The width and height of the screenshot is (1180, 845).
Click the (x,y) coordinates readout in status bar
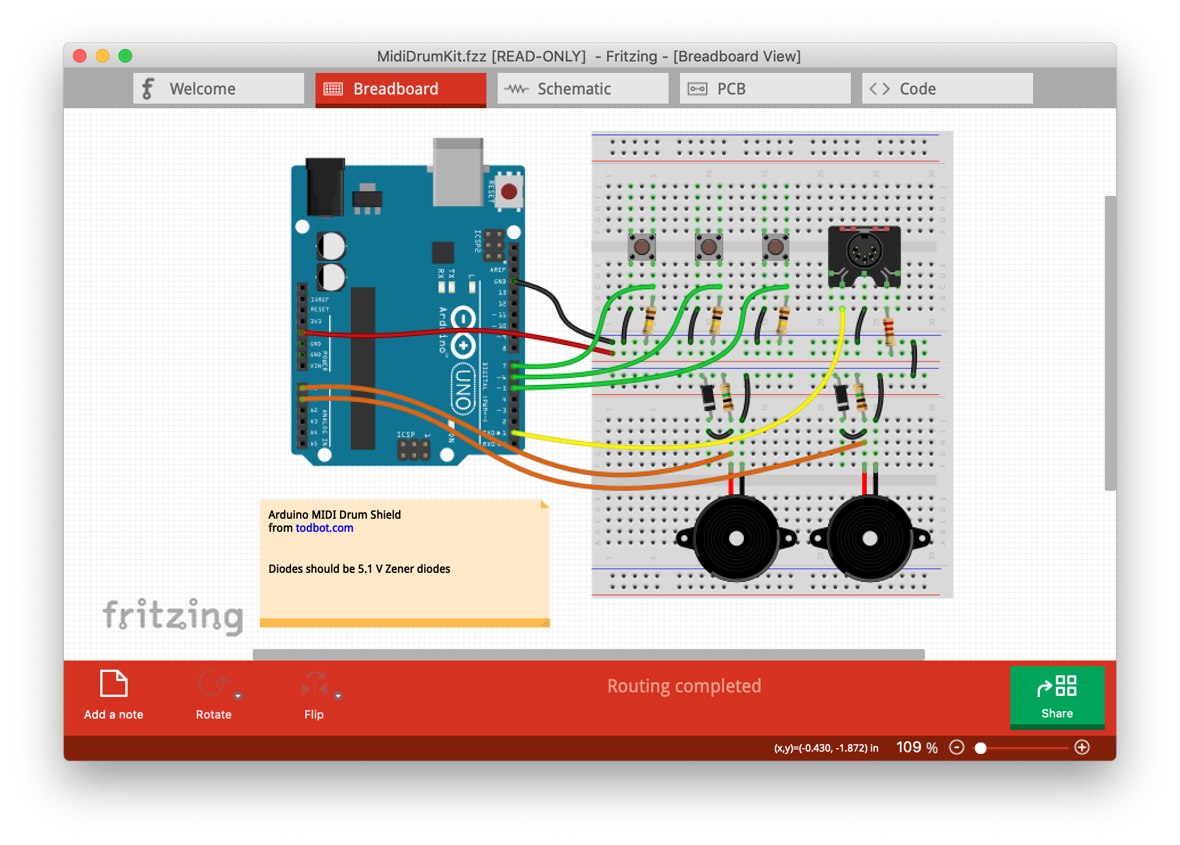[x=826, y=748]
